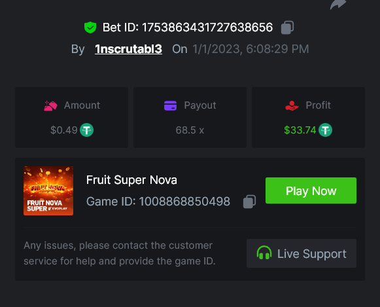380x307 pixels.
Task: Click the 68.5 x payout value
Action: [190, 130]
